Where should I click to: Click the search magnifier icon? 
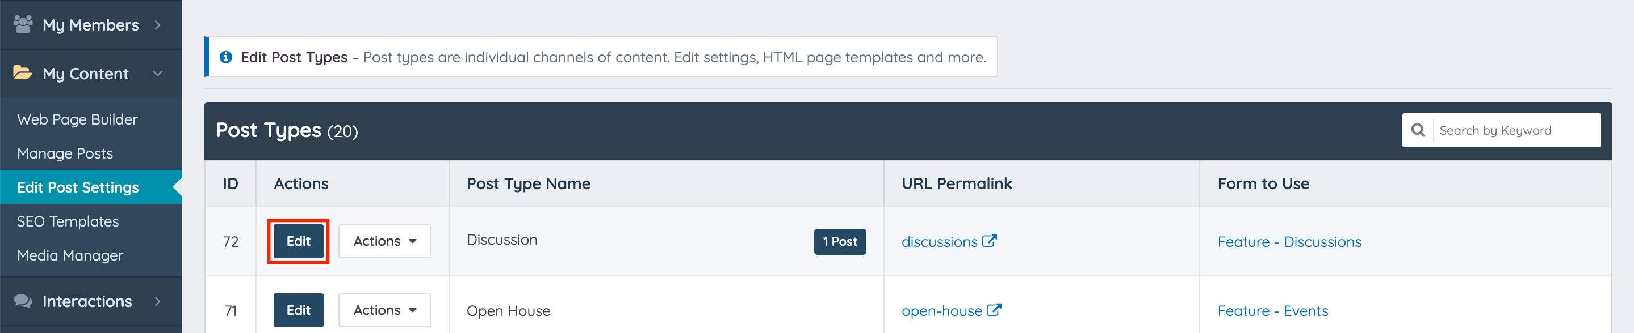[1418, 130]
